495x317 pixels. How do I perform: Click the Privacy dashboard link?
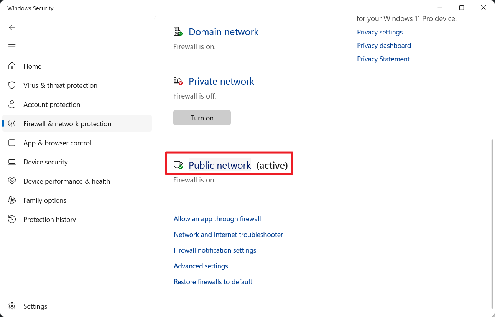click(384, 45)
